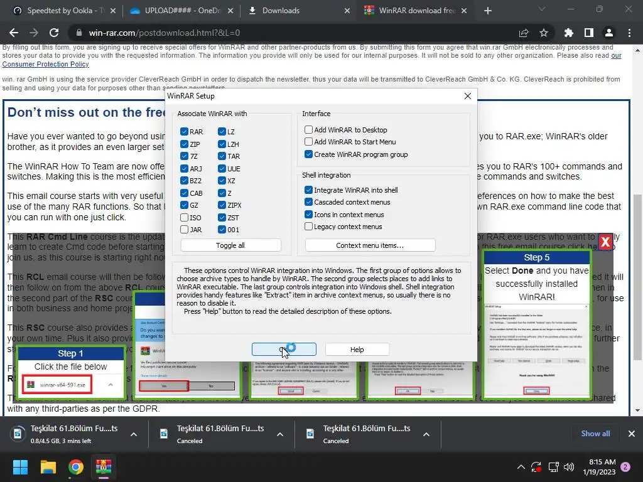Expand options for downloading Teşkilat file
The width and height of the screenshot is (643, 482).
134,434
